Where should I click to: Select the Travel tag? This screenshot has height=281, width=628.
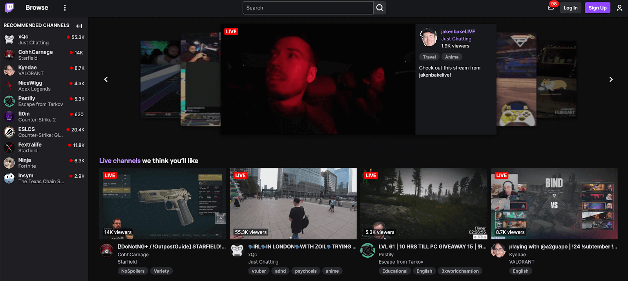point(429,57)
